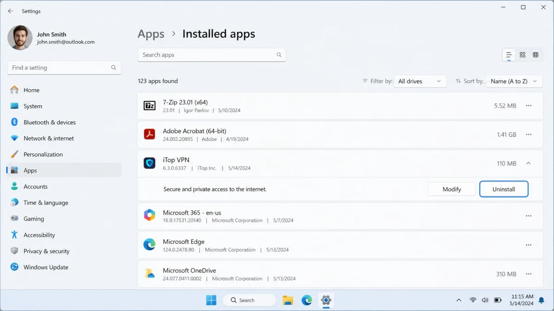The height and width of the screenshot is (311, 554).
Task: Click the magnifier icon in Find a setting
Action: click(114, 68)
